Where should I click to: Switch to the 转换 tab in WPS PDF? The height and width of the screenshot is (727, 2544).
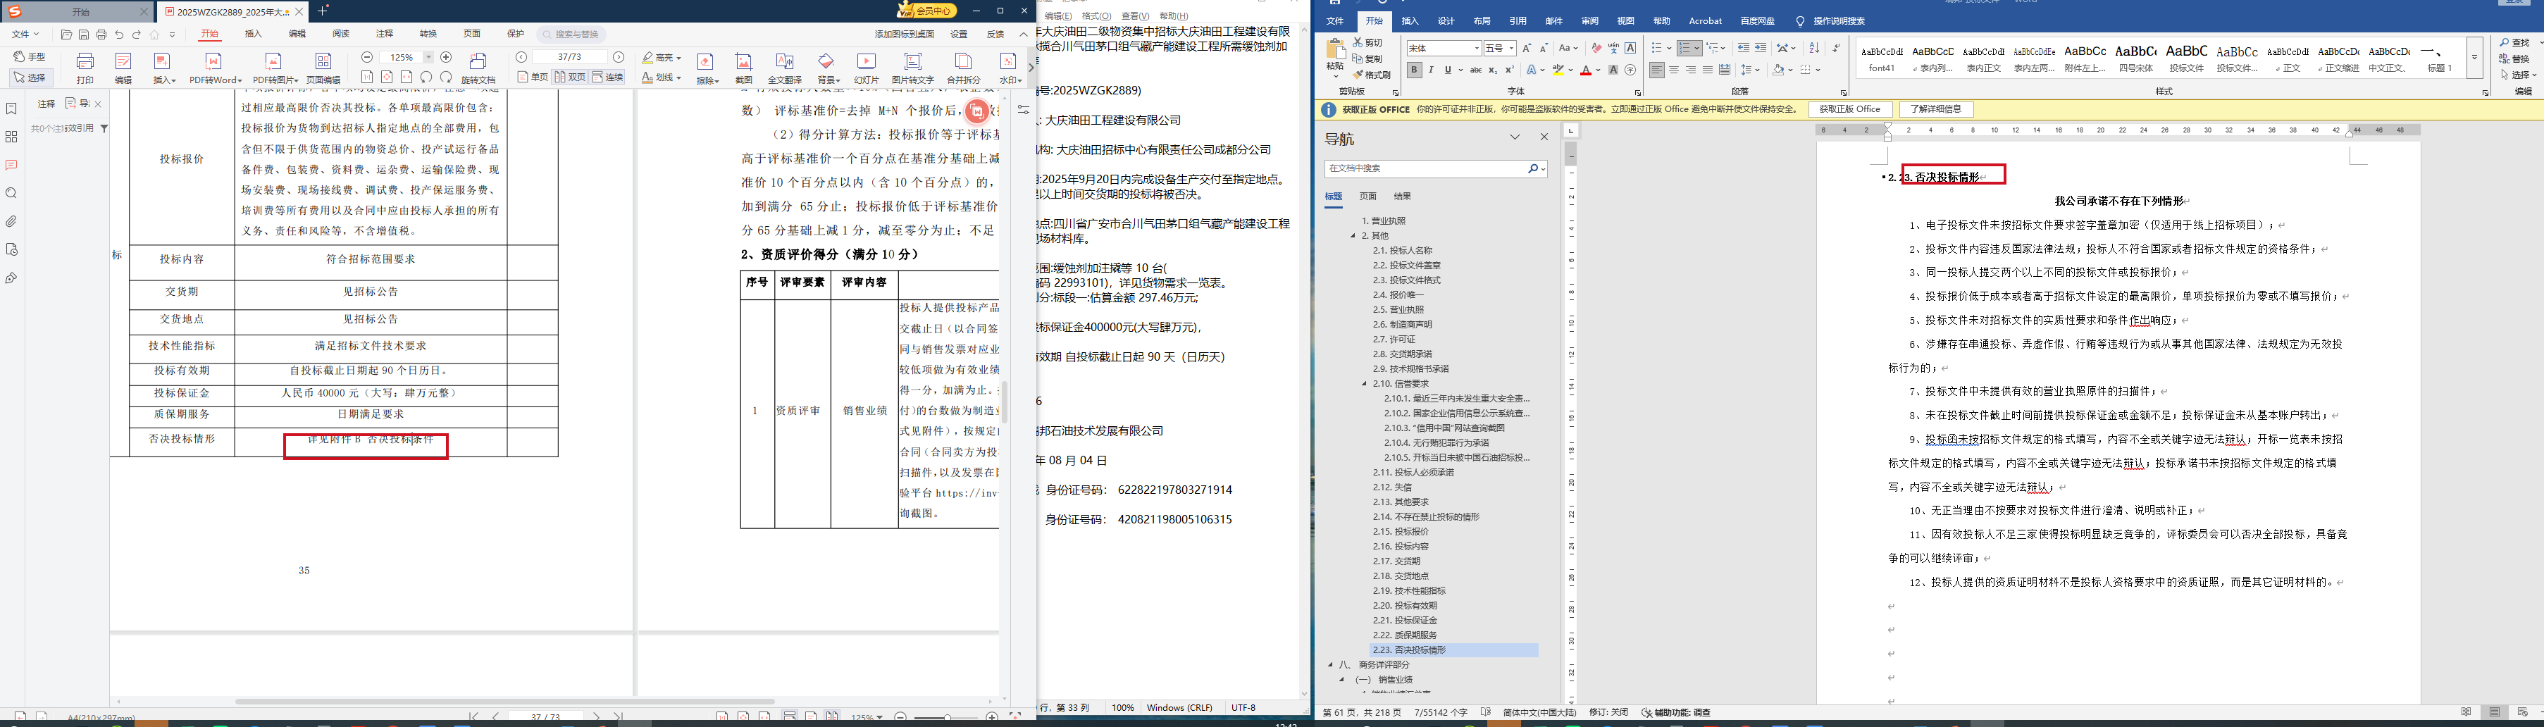click(x=428, y=35)
